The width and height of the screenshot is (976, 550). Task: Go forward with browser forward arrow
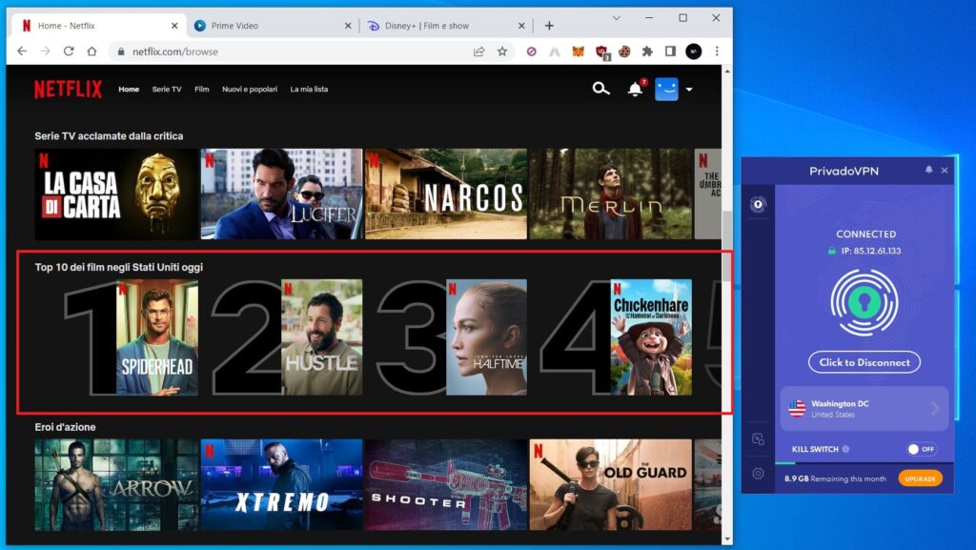pos(46,51)
